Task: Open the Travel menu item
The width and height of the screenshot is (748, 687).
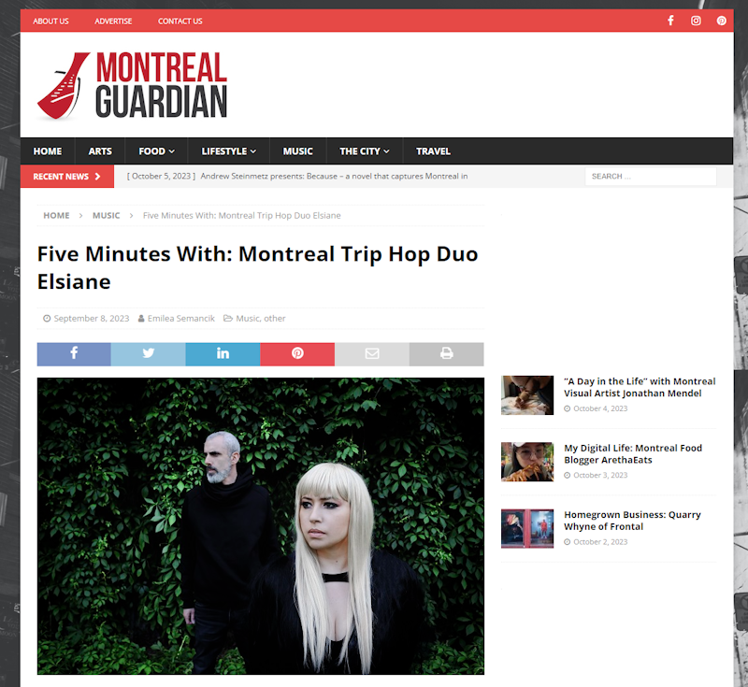Action: point(433,151)
